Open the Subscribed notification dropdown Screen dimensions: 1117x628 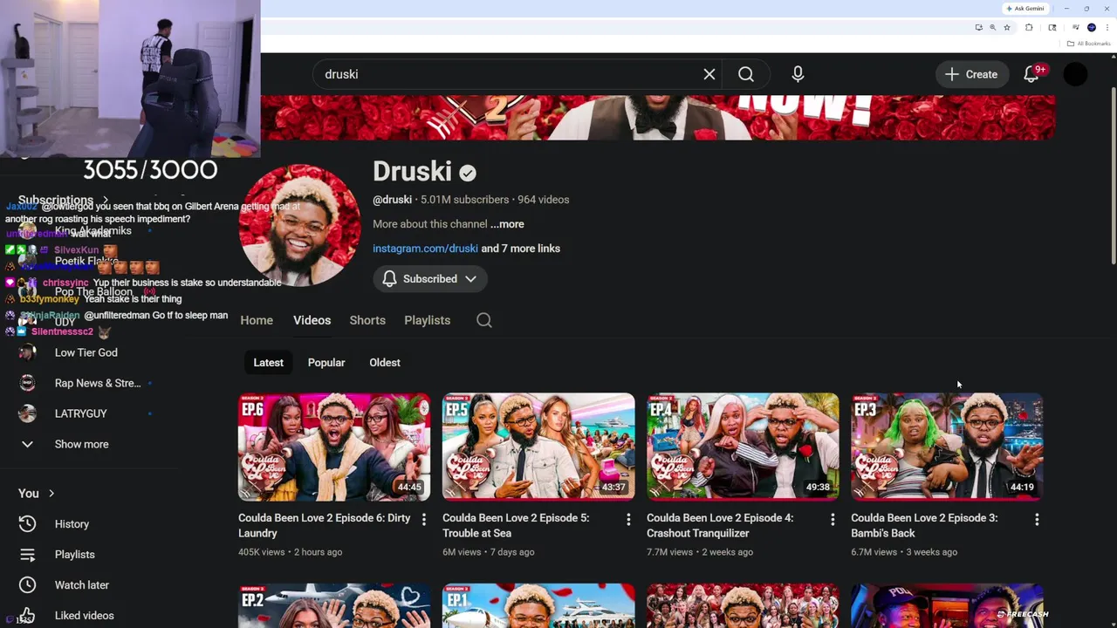coord(430,279)
